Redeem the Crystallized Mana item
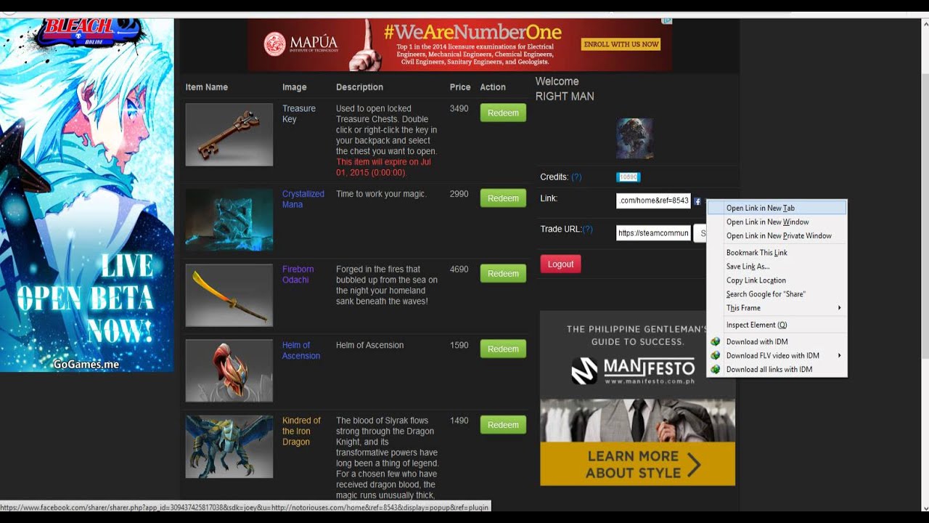Viewport: 929px width, 523px height. pos(503,198)
